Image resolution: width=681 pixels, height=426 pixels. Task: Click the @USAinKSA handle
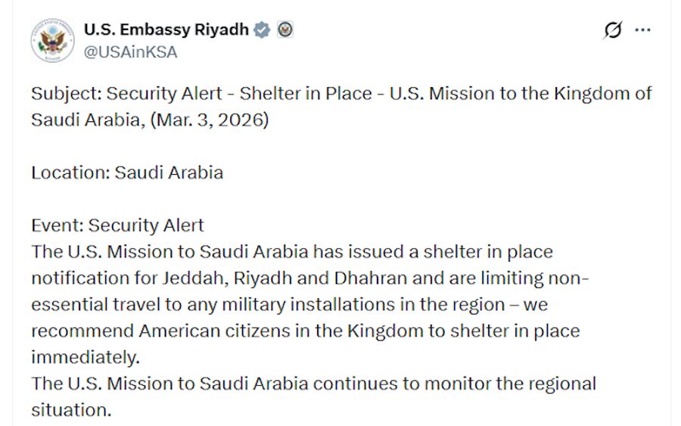point(130,52)
